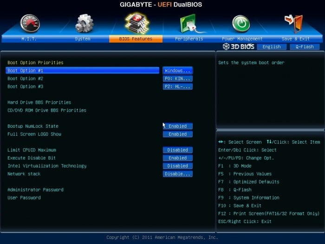The image size is (325, 244).
Task: Change Intel Virtualization Technology Disabled value
Action: click(178, 166)
